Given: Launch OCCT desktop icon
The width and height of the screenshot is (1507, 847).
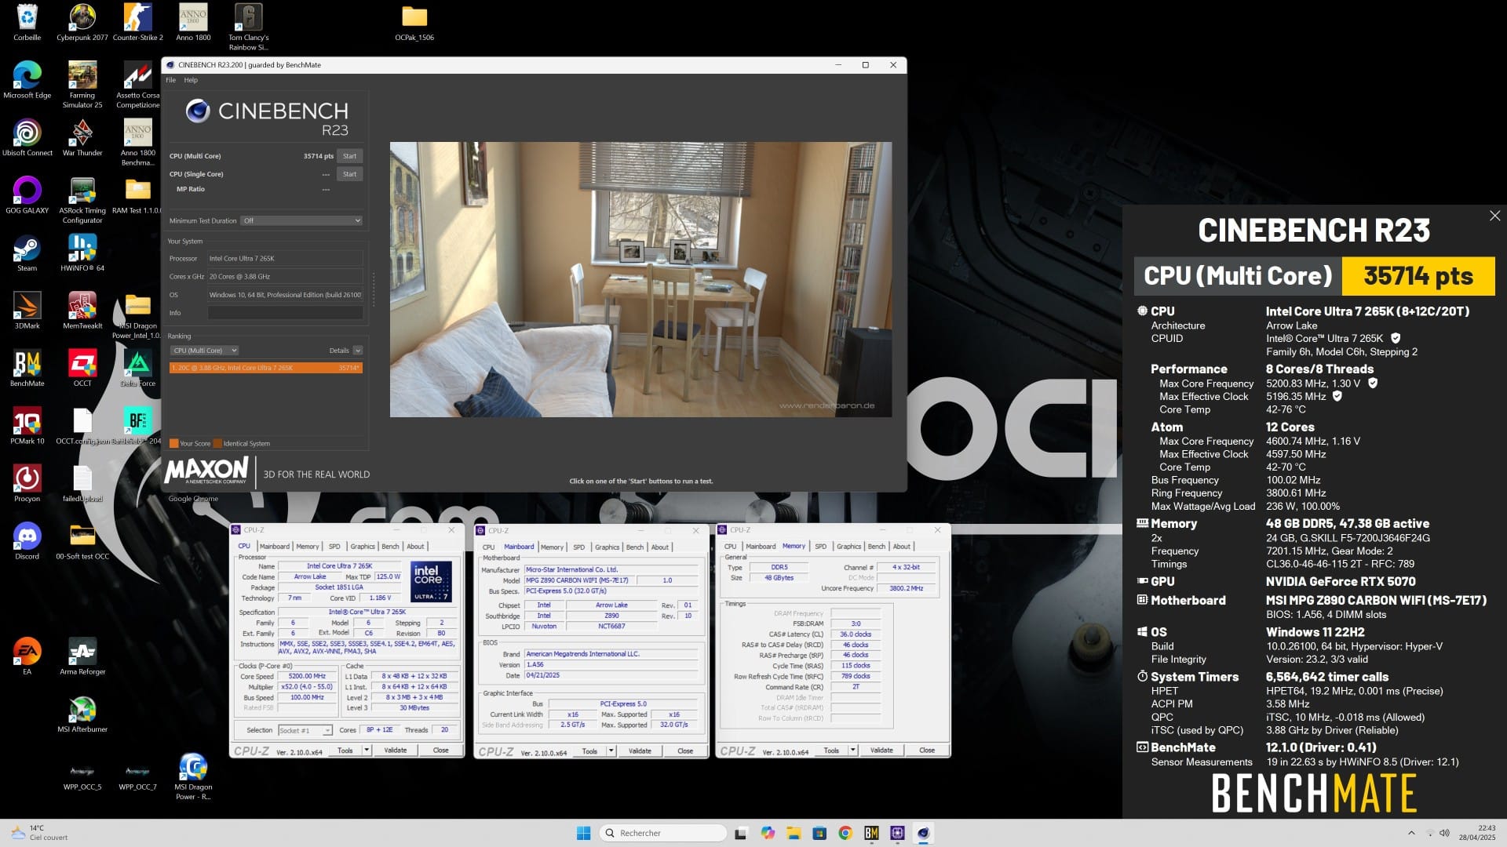Looking at the screenshot, I should click(82, 368).
